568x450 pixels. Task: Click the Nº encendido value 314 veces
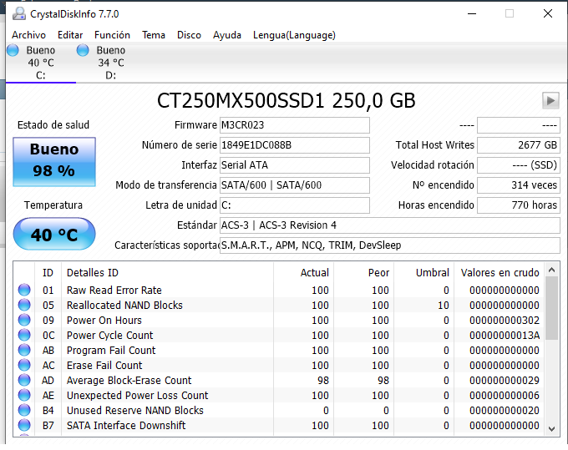pyautogui.click(x=519, y=185)
